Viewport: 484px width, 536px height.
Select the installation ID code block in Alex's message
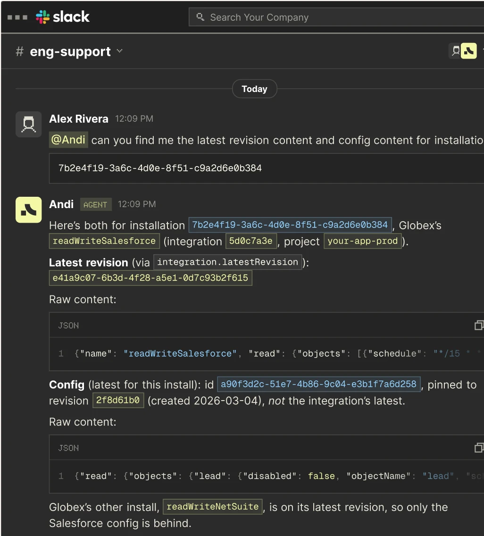click(x=267, y=168)
